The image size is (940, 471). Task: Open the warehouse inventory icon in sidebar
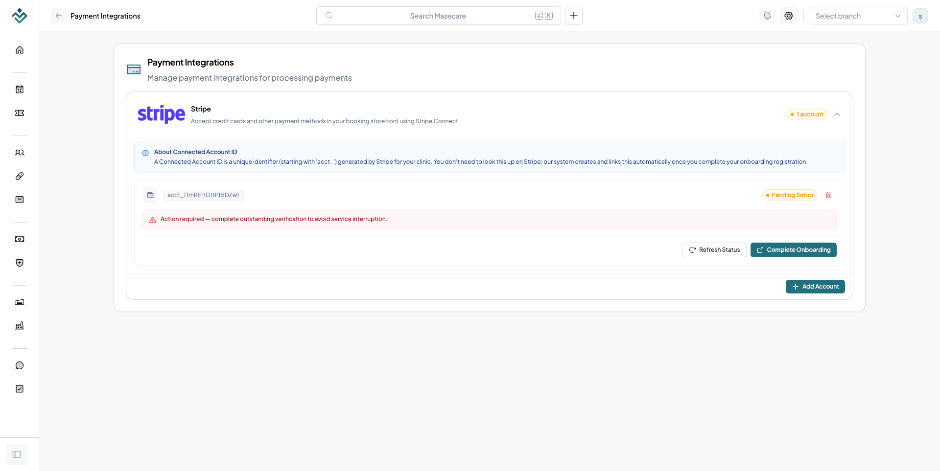point(20,302)
